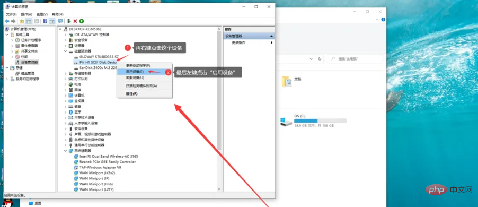Click the Forward arrow in the toolbar
The image size is (478, 207).
pos(13,21)
